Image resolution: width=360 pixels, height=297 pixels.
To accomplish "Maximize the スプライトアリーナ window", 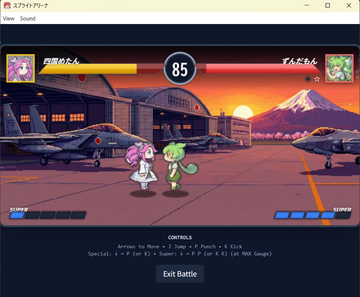I will point(328,5).
